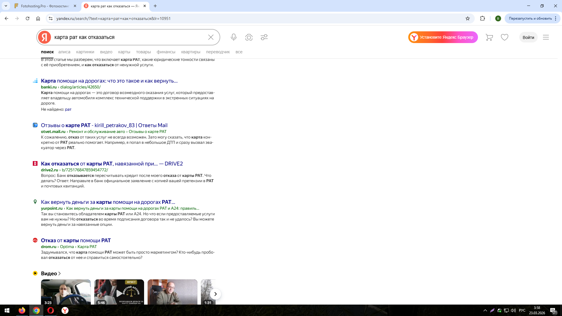
Task: Open search filter settings icon
Action: pos(264,37)
